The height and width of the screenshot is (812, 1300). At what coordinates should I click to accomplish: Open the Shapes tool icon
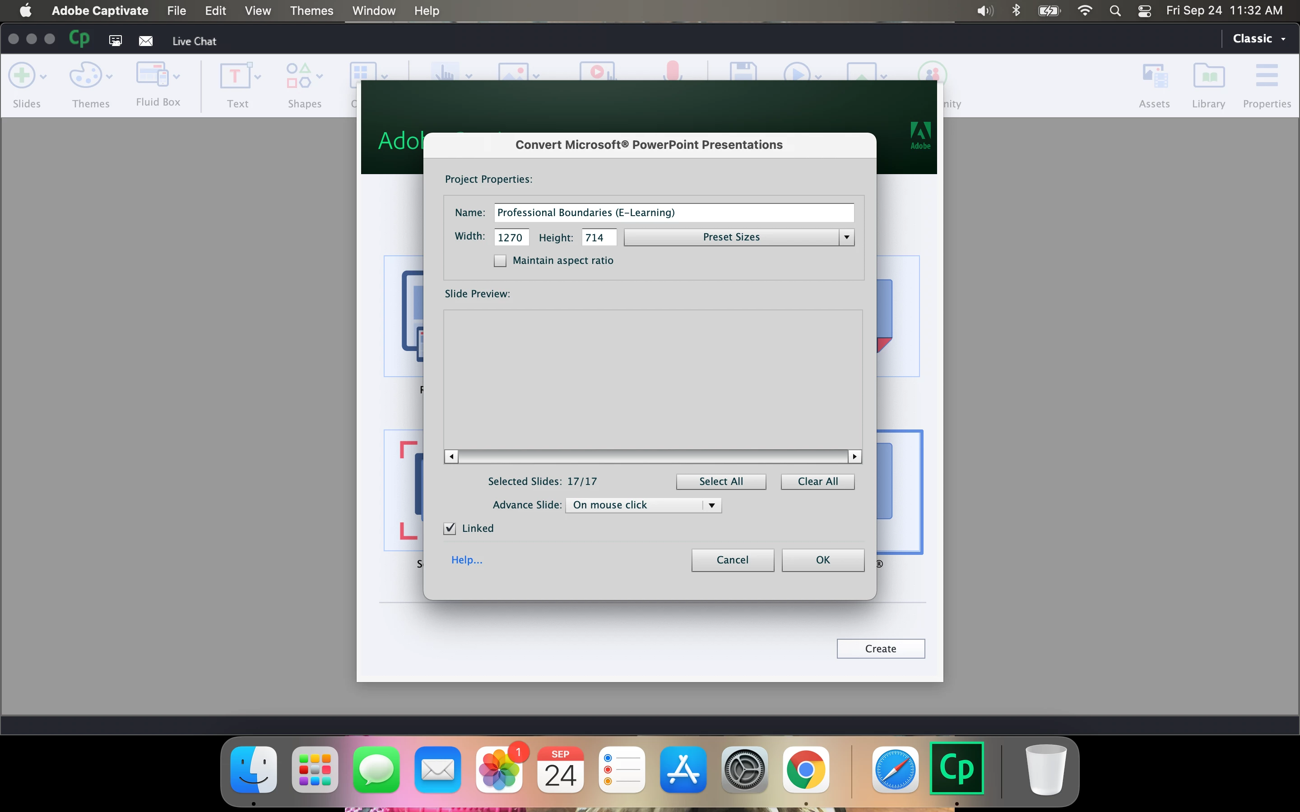[x=299, y=76]
